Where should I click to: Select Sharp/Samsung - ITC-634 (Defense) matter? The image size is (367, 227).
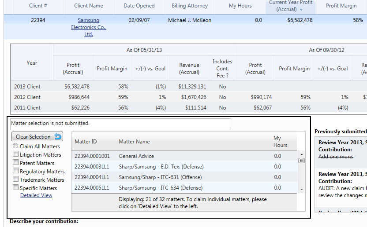point(184,188)
